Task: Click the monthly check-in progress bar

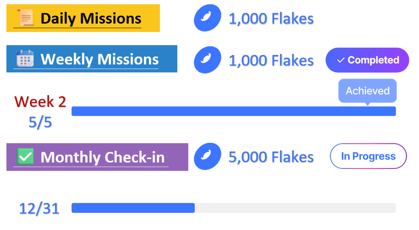Action: tap(233, 208)
